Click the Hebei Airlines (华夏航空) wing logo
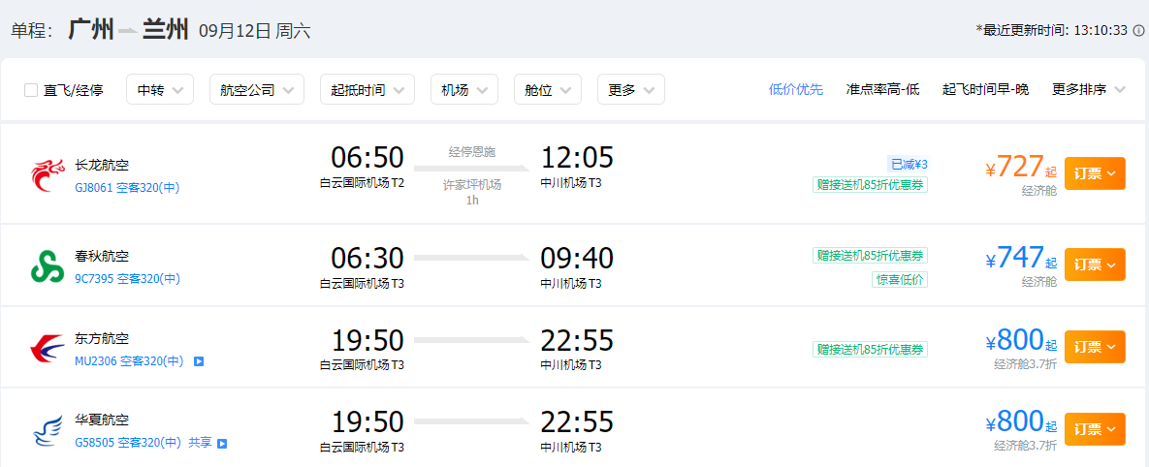Viewport: 1149px width, 467px height. point(48,430)
